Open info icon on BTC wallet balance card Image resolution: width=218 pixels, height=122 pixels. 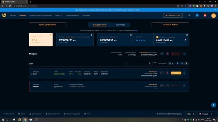pos(187,35)
